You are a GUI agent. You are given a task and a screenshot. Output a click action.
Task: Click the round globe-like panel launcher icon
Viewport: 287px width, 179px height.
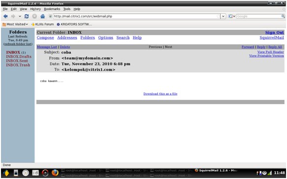tap(26, 173)
